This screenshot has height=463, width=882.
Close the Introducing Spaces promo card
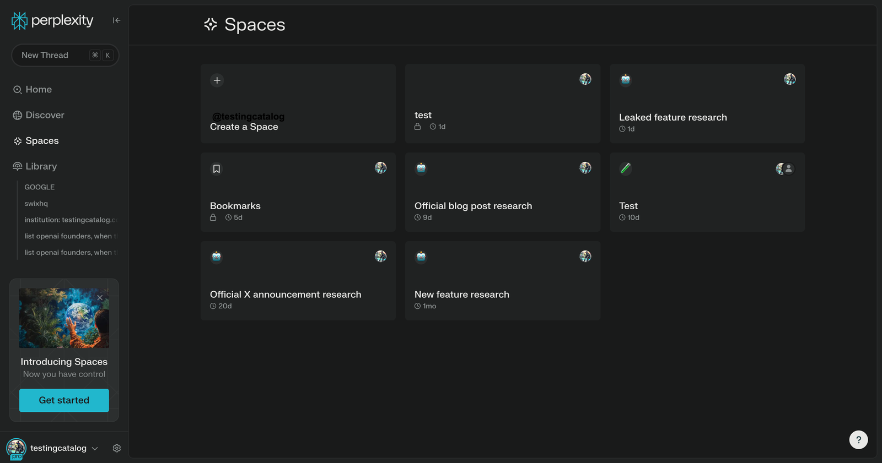click(100, 298)
